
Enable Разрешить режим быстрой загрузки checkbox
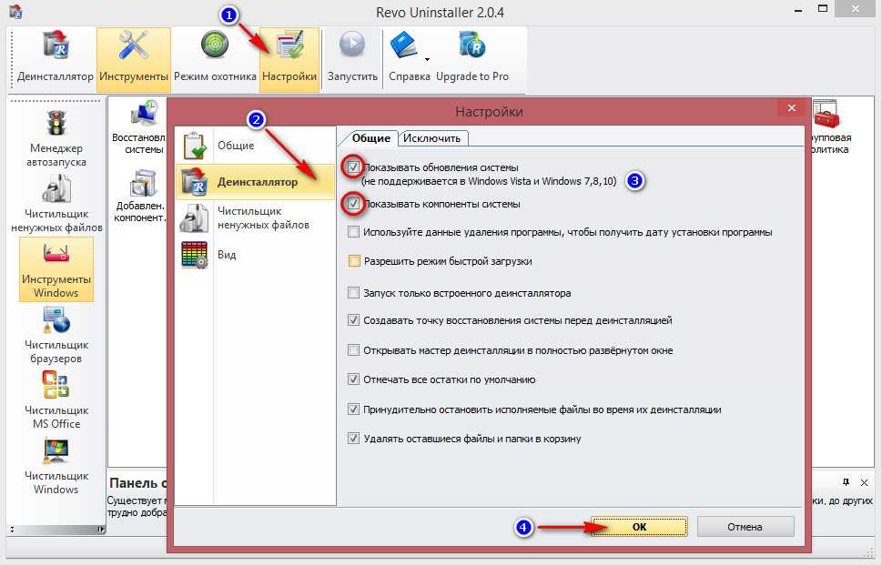coord(354,261)
